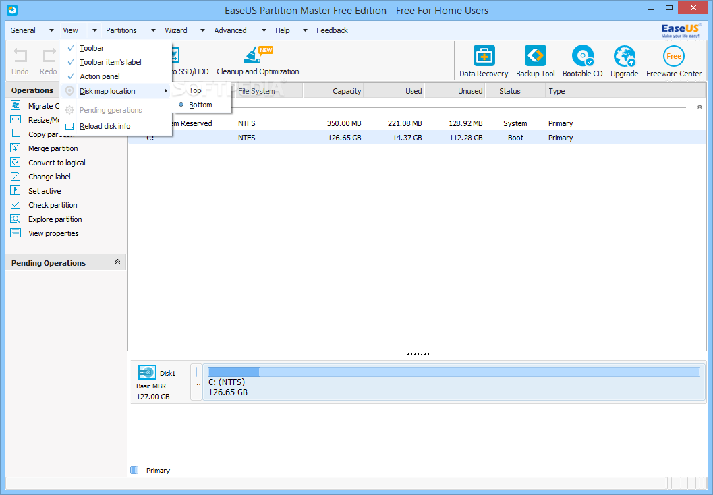Open the Advanced dropdown arrow

pyautogui.click(x=264, y=30)
